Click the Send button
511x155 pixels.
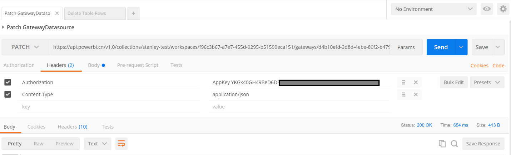(441, 47)
